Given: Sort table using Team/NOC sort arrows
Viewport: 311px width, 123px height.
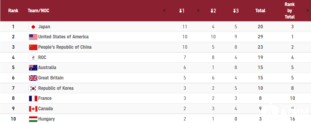Looking at the screenshot, I should coord(164,11).
